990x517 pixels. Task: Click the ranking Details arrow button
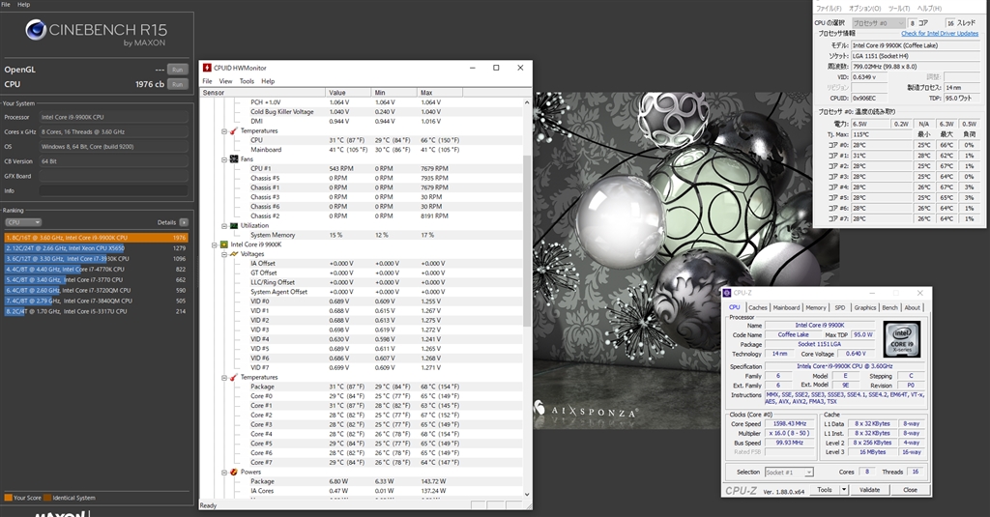(x=184, y=222)
